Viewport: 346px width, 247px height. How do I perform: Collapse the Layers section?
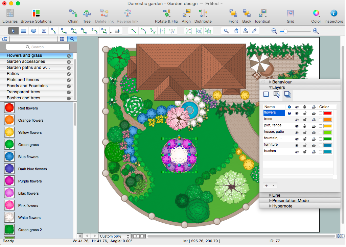click(x=270, y=88)
